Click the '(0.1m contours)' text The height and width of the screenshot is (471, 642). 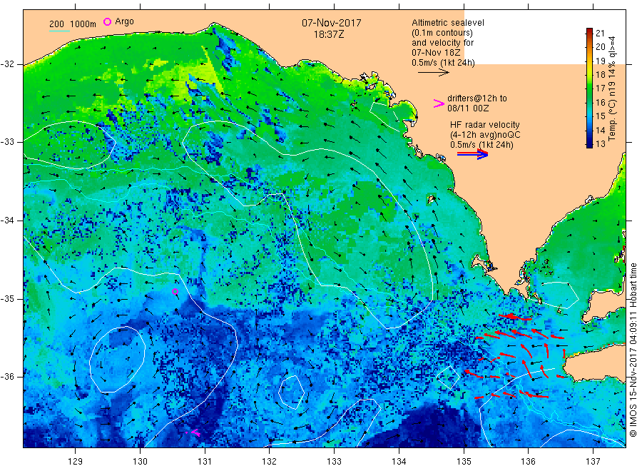(x=442, y=33)
